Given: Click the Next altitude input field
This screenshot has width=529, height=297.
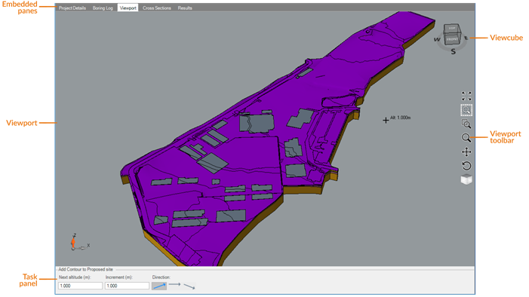Looking at the screenshot, I should [80, 286].
